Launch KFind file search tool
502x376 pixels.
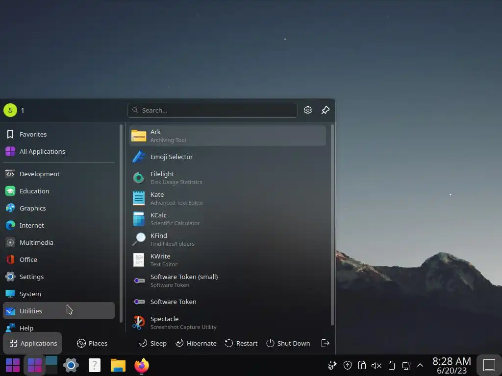tap(227, 239)
